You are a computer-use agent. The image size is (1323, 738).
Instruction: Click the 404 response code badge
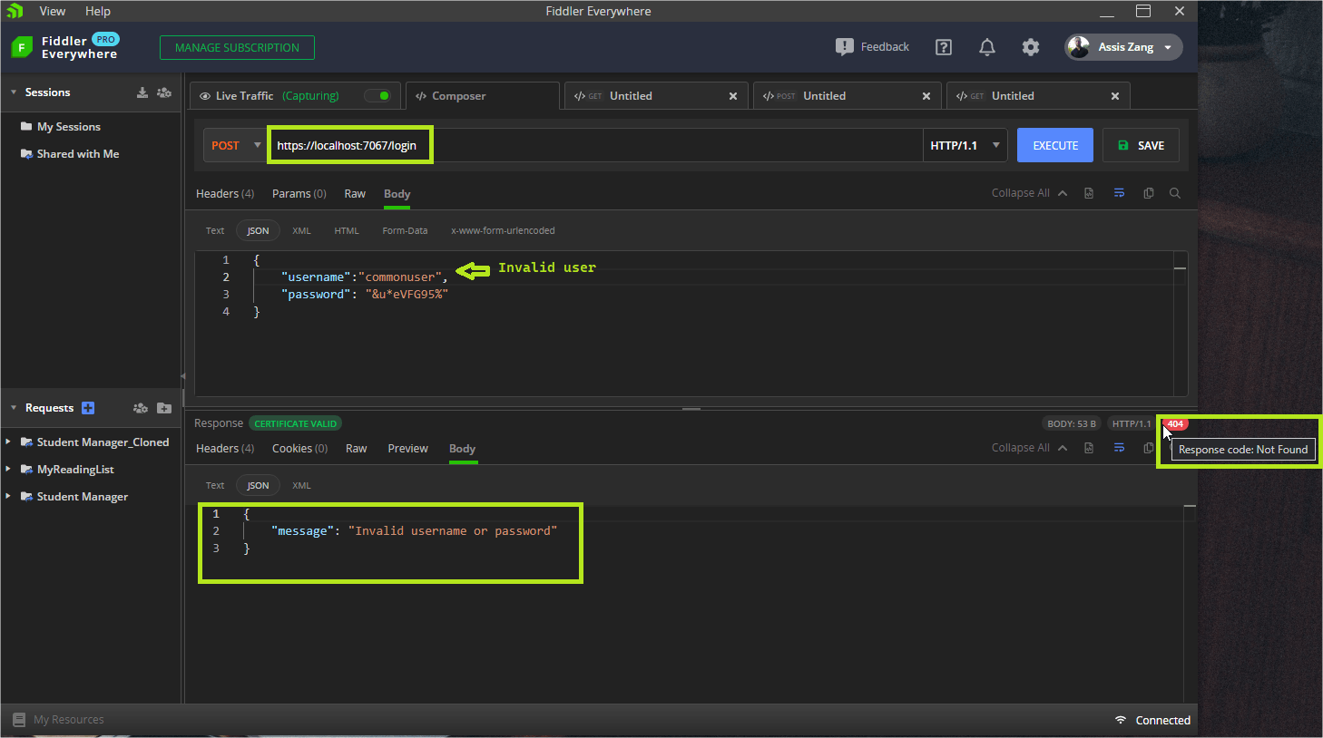coord(1175,423)
